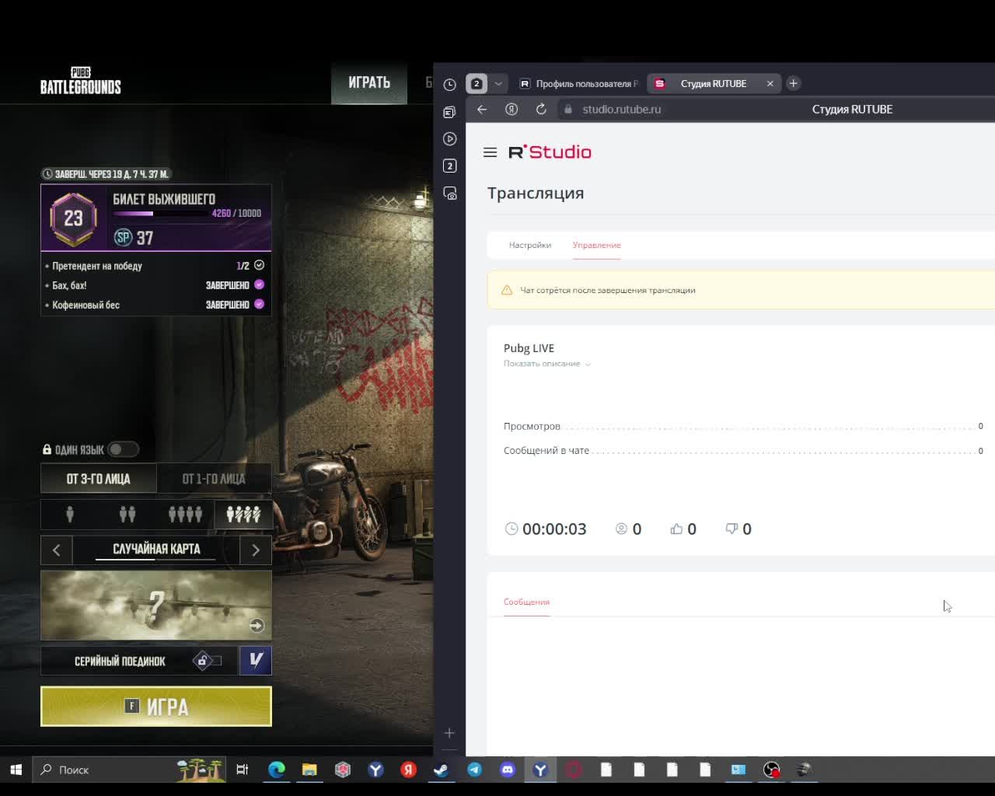This screenshot has height=796, width=995.
Task: Open the Билет выжившего pass panel
Action: tap(156, 218)
